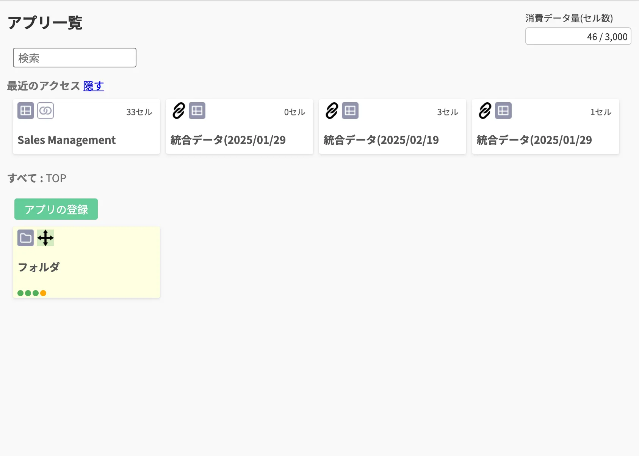Focus the 検索 search box
The height and width of the screenshot is (456, 639).
coord(75,58)
